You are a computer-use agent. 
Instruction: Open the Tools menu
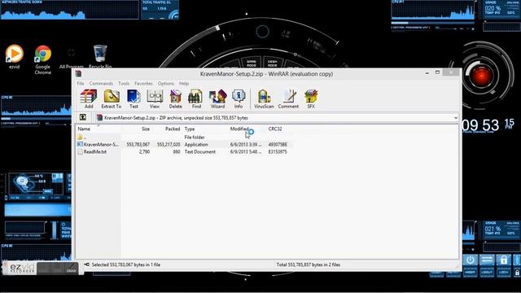point(124,83)
